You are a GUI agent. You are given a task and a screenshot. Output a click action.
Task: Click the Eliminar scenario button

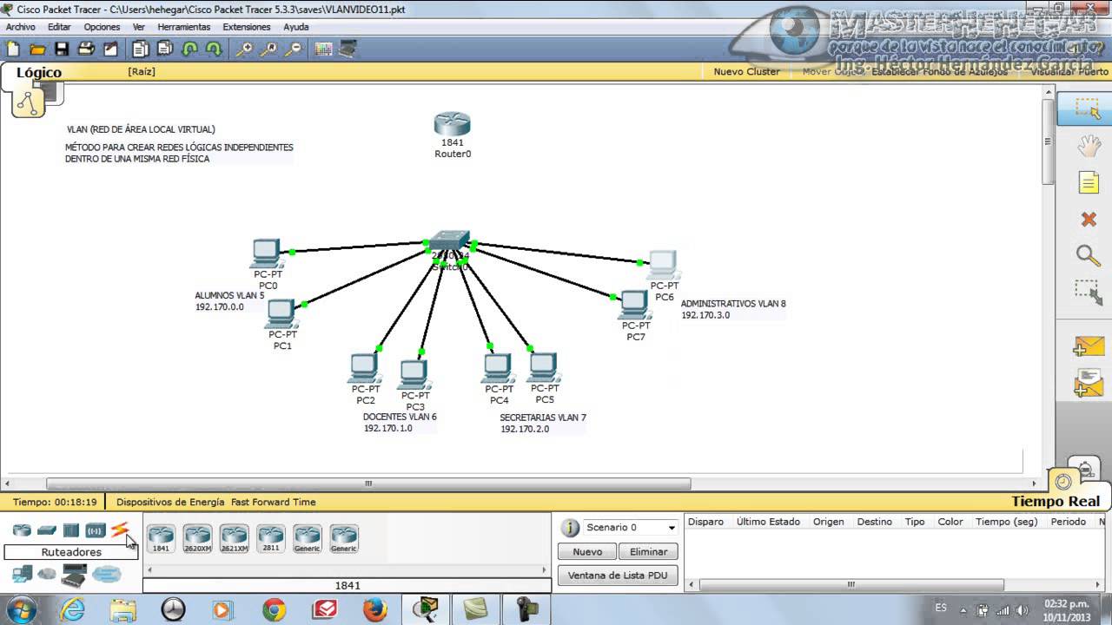click(648, 551)
